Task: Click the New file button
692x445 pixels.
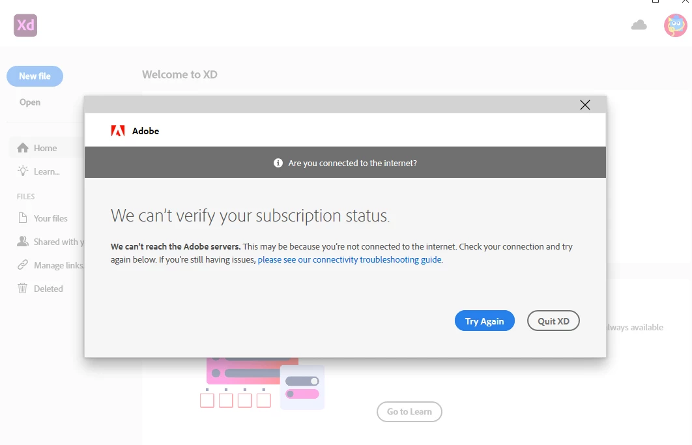Action: (x=35, y=76)
